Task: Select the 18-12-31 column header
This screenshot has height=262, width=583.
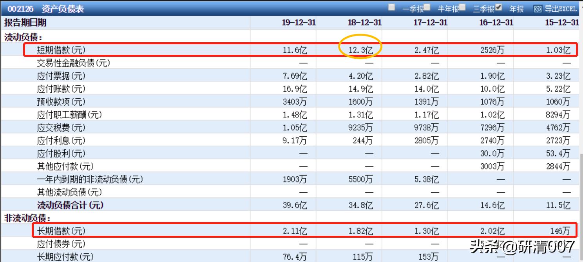Action: [x=364, y=22]
